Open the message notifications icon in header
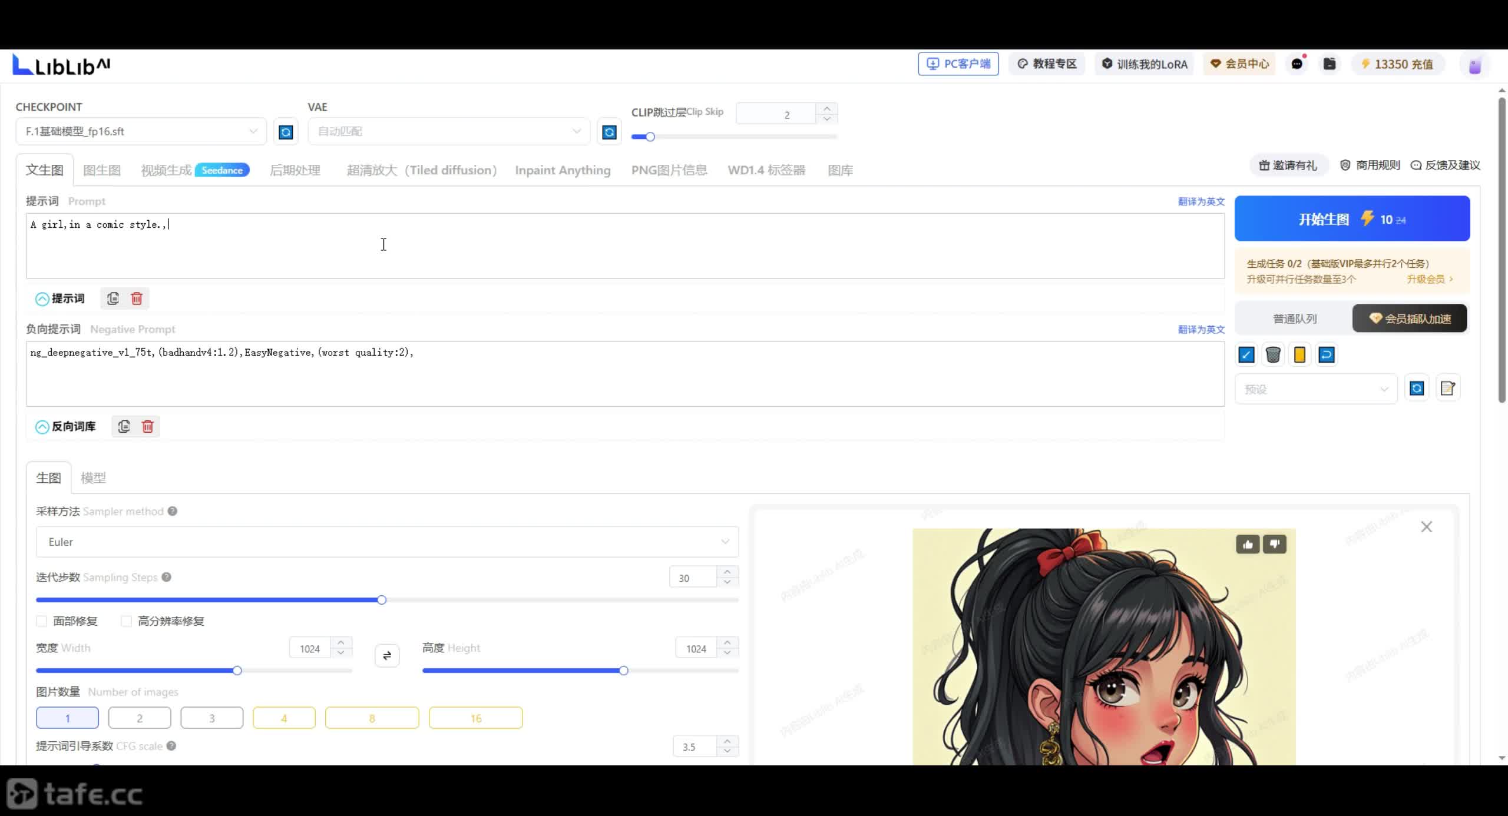Image resolution: width=1508 pixels, height=816 pixels. coord(1297,64)
